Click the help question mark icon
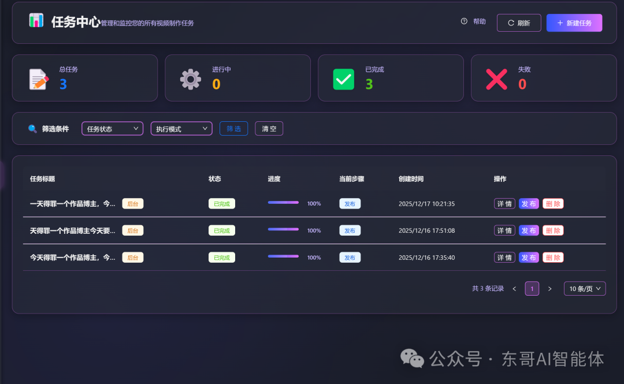 [x=464, y=21]
